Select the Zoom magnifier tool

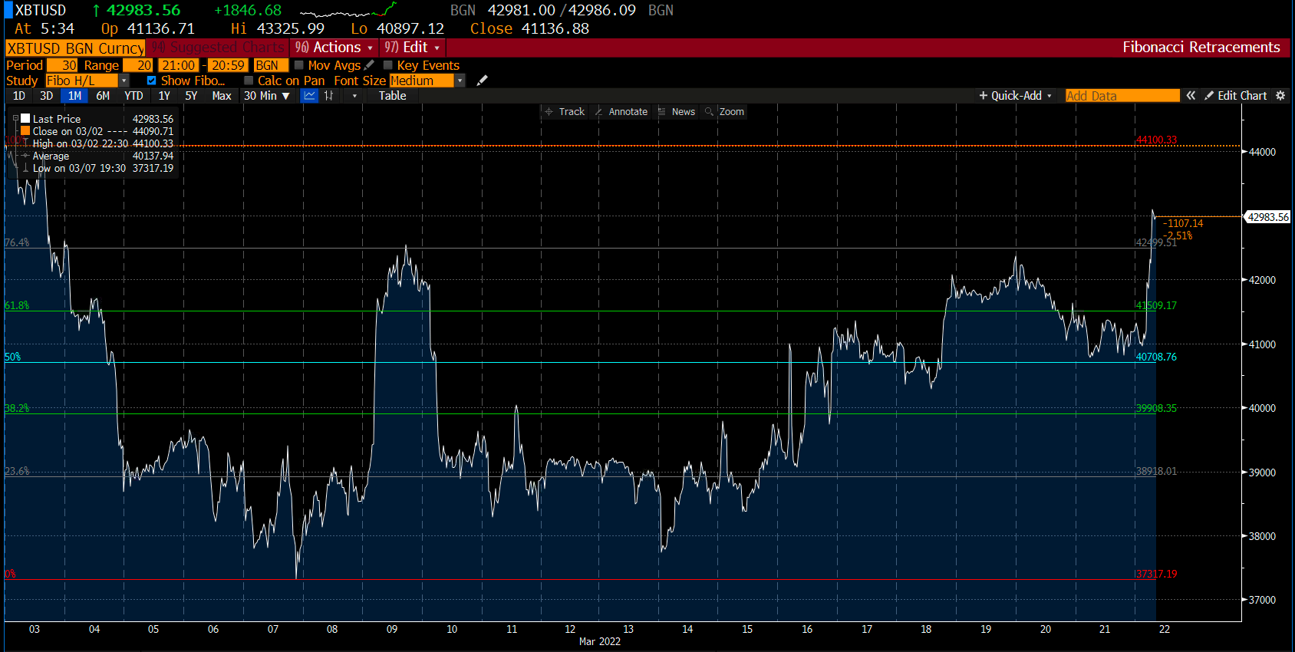[724, 112]
